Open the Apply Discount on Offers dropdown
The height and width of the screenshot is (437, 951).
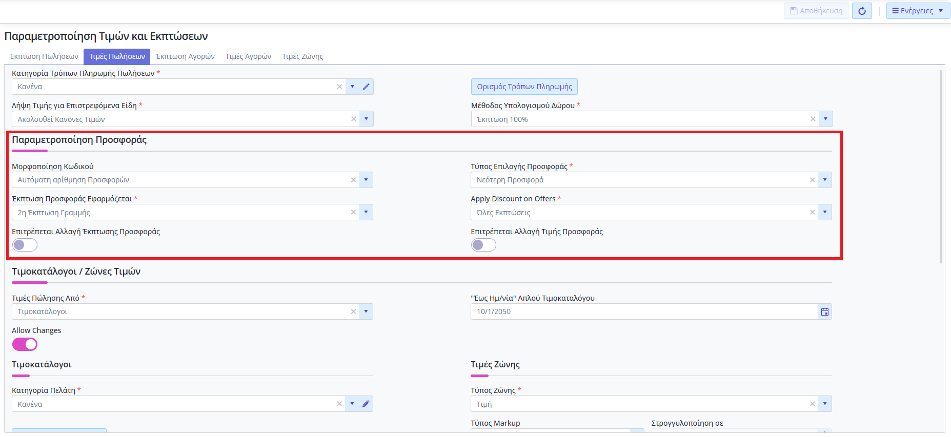coord(825,212)
